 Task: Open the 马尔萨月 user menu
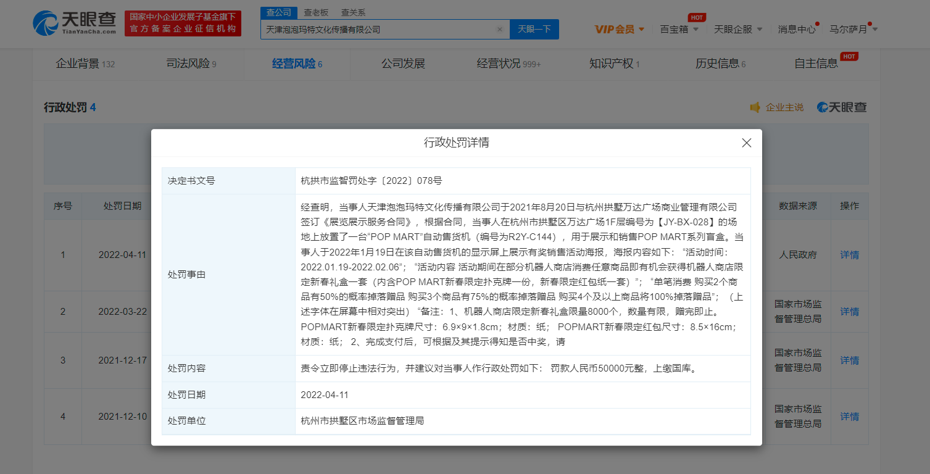(x=853, y=29)
